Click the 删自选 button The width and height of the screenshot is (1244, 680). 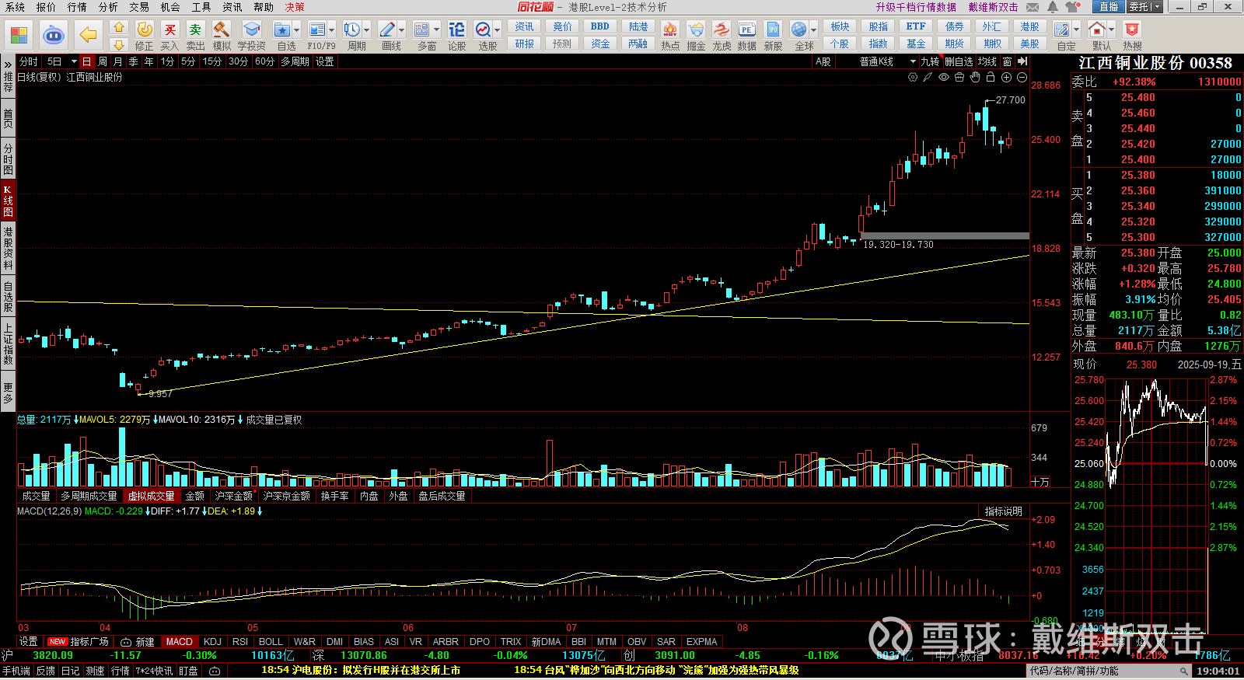(x=959, y=61)
